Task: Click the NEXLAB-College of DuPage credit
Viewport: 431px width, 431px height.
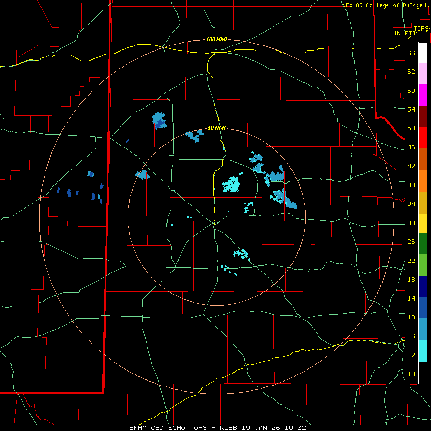Action: click(x=386, y=5)
